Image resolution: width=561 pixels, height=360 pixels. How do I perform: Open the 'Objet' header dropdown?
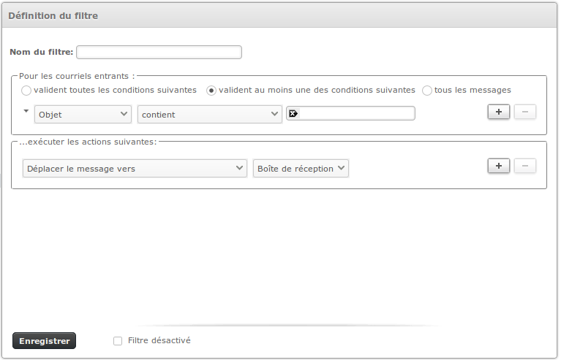tap(83, 114)
